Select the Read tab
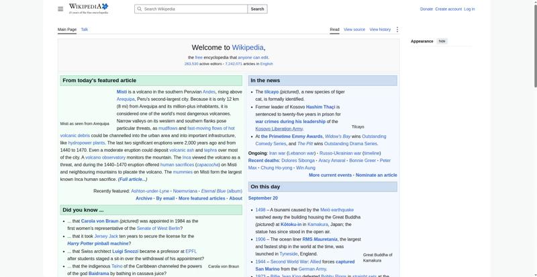This screenshot has height=277, width=537. 334,30
